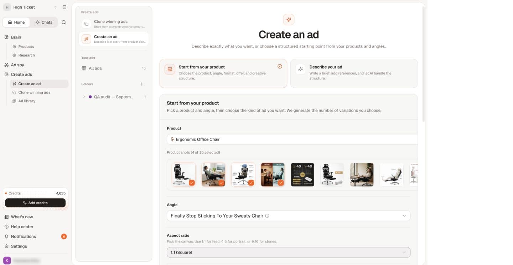Select the Start from your product option
This screenshot has height=265, width=513.
223,73
